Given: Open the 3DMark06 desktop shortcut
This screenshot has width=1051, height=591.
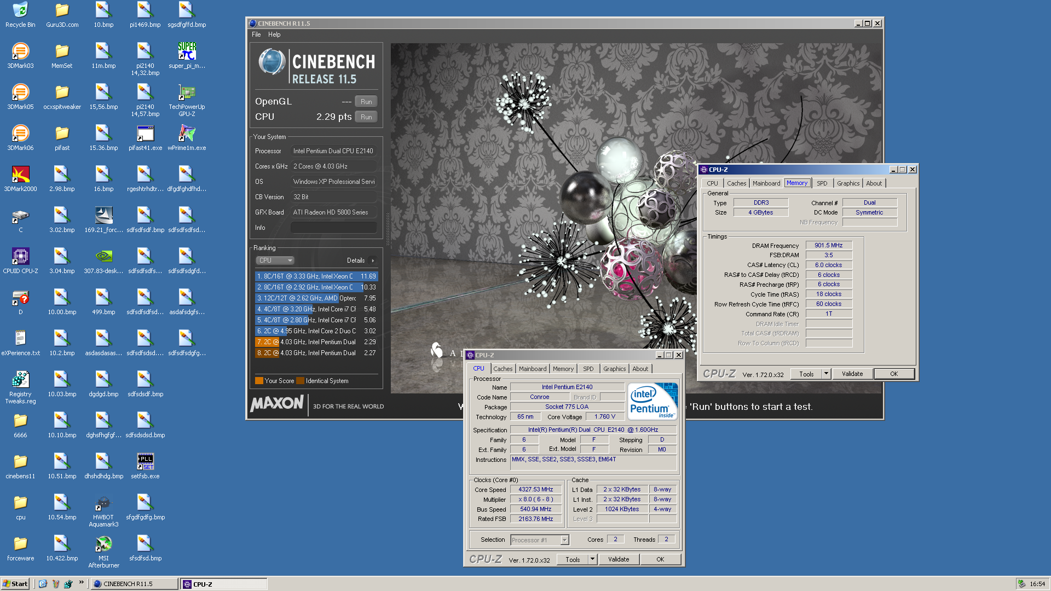Looking at the screenshot, I should (20, 138).
